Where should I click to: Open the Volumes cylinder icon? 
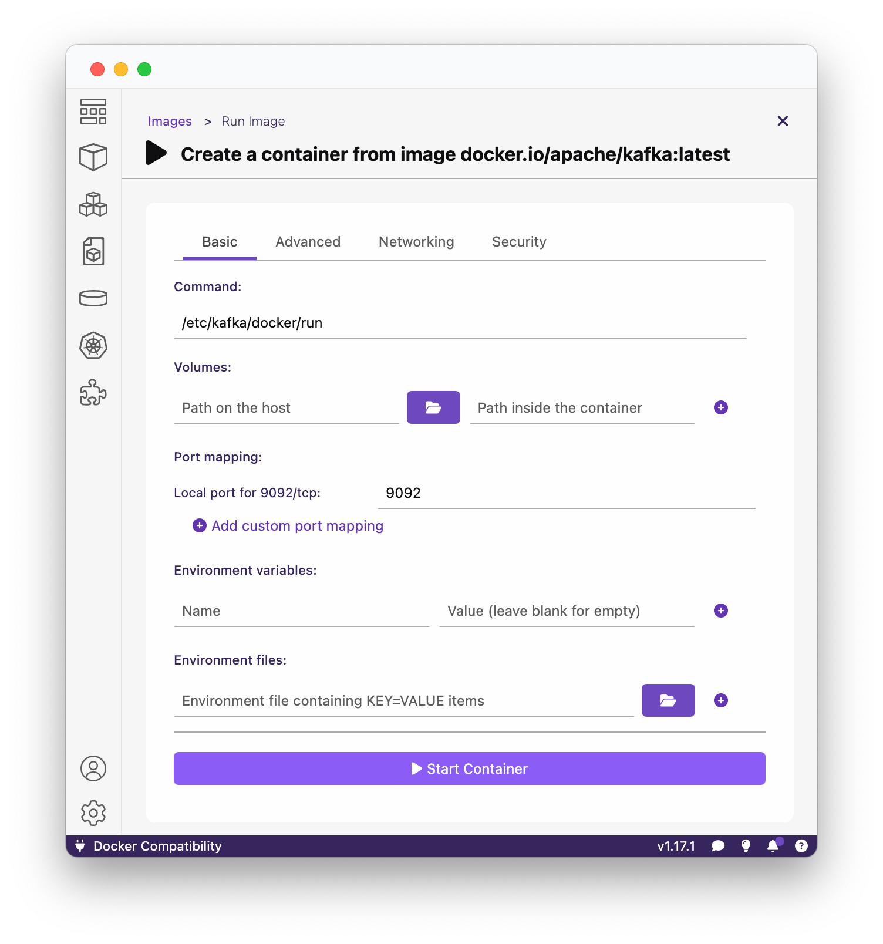(93, 298)
